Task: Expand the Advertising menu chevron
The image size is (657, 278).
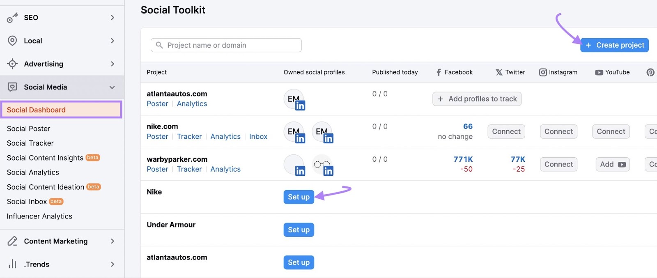Action: [113, 64]
